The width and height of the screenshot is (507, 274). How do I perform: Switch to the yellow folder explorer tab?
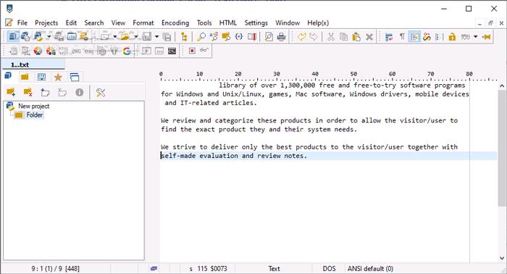25,77
